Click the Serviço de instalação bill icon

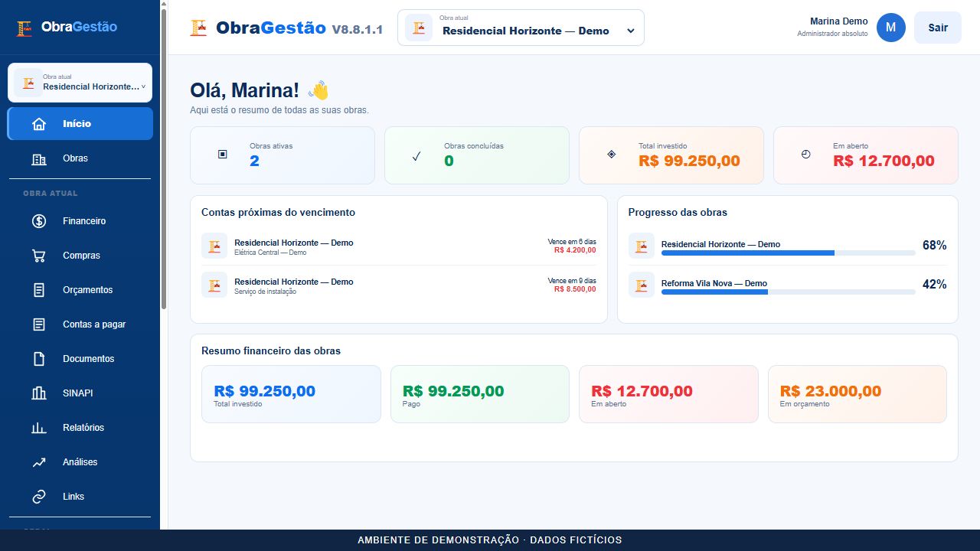[x=214, y=285]
